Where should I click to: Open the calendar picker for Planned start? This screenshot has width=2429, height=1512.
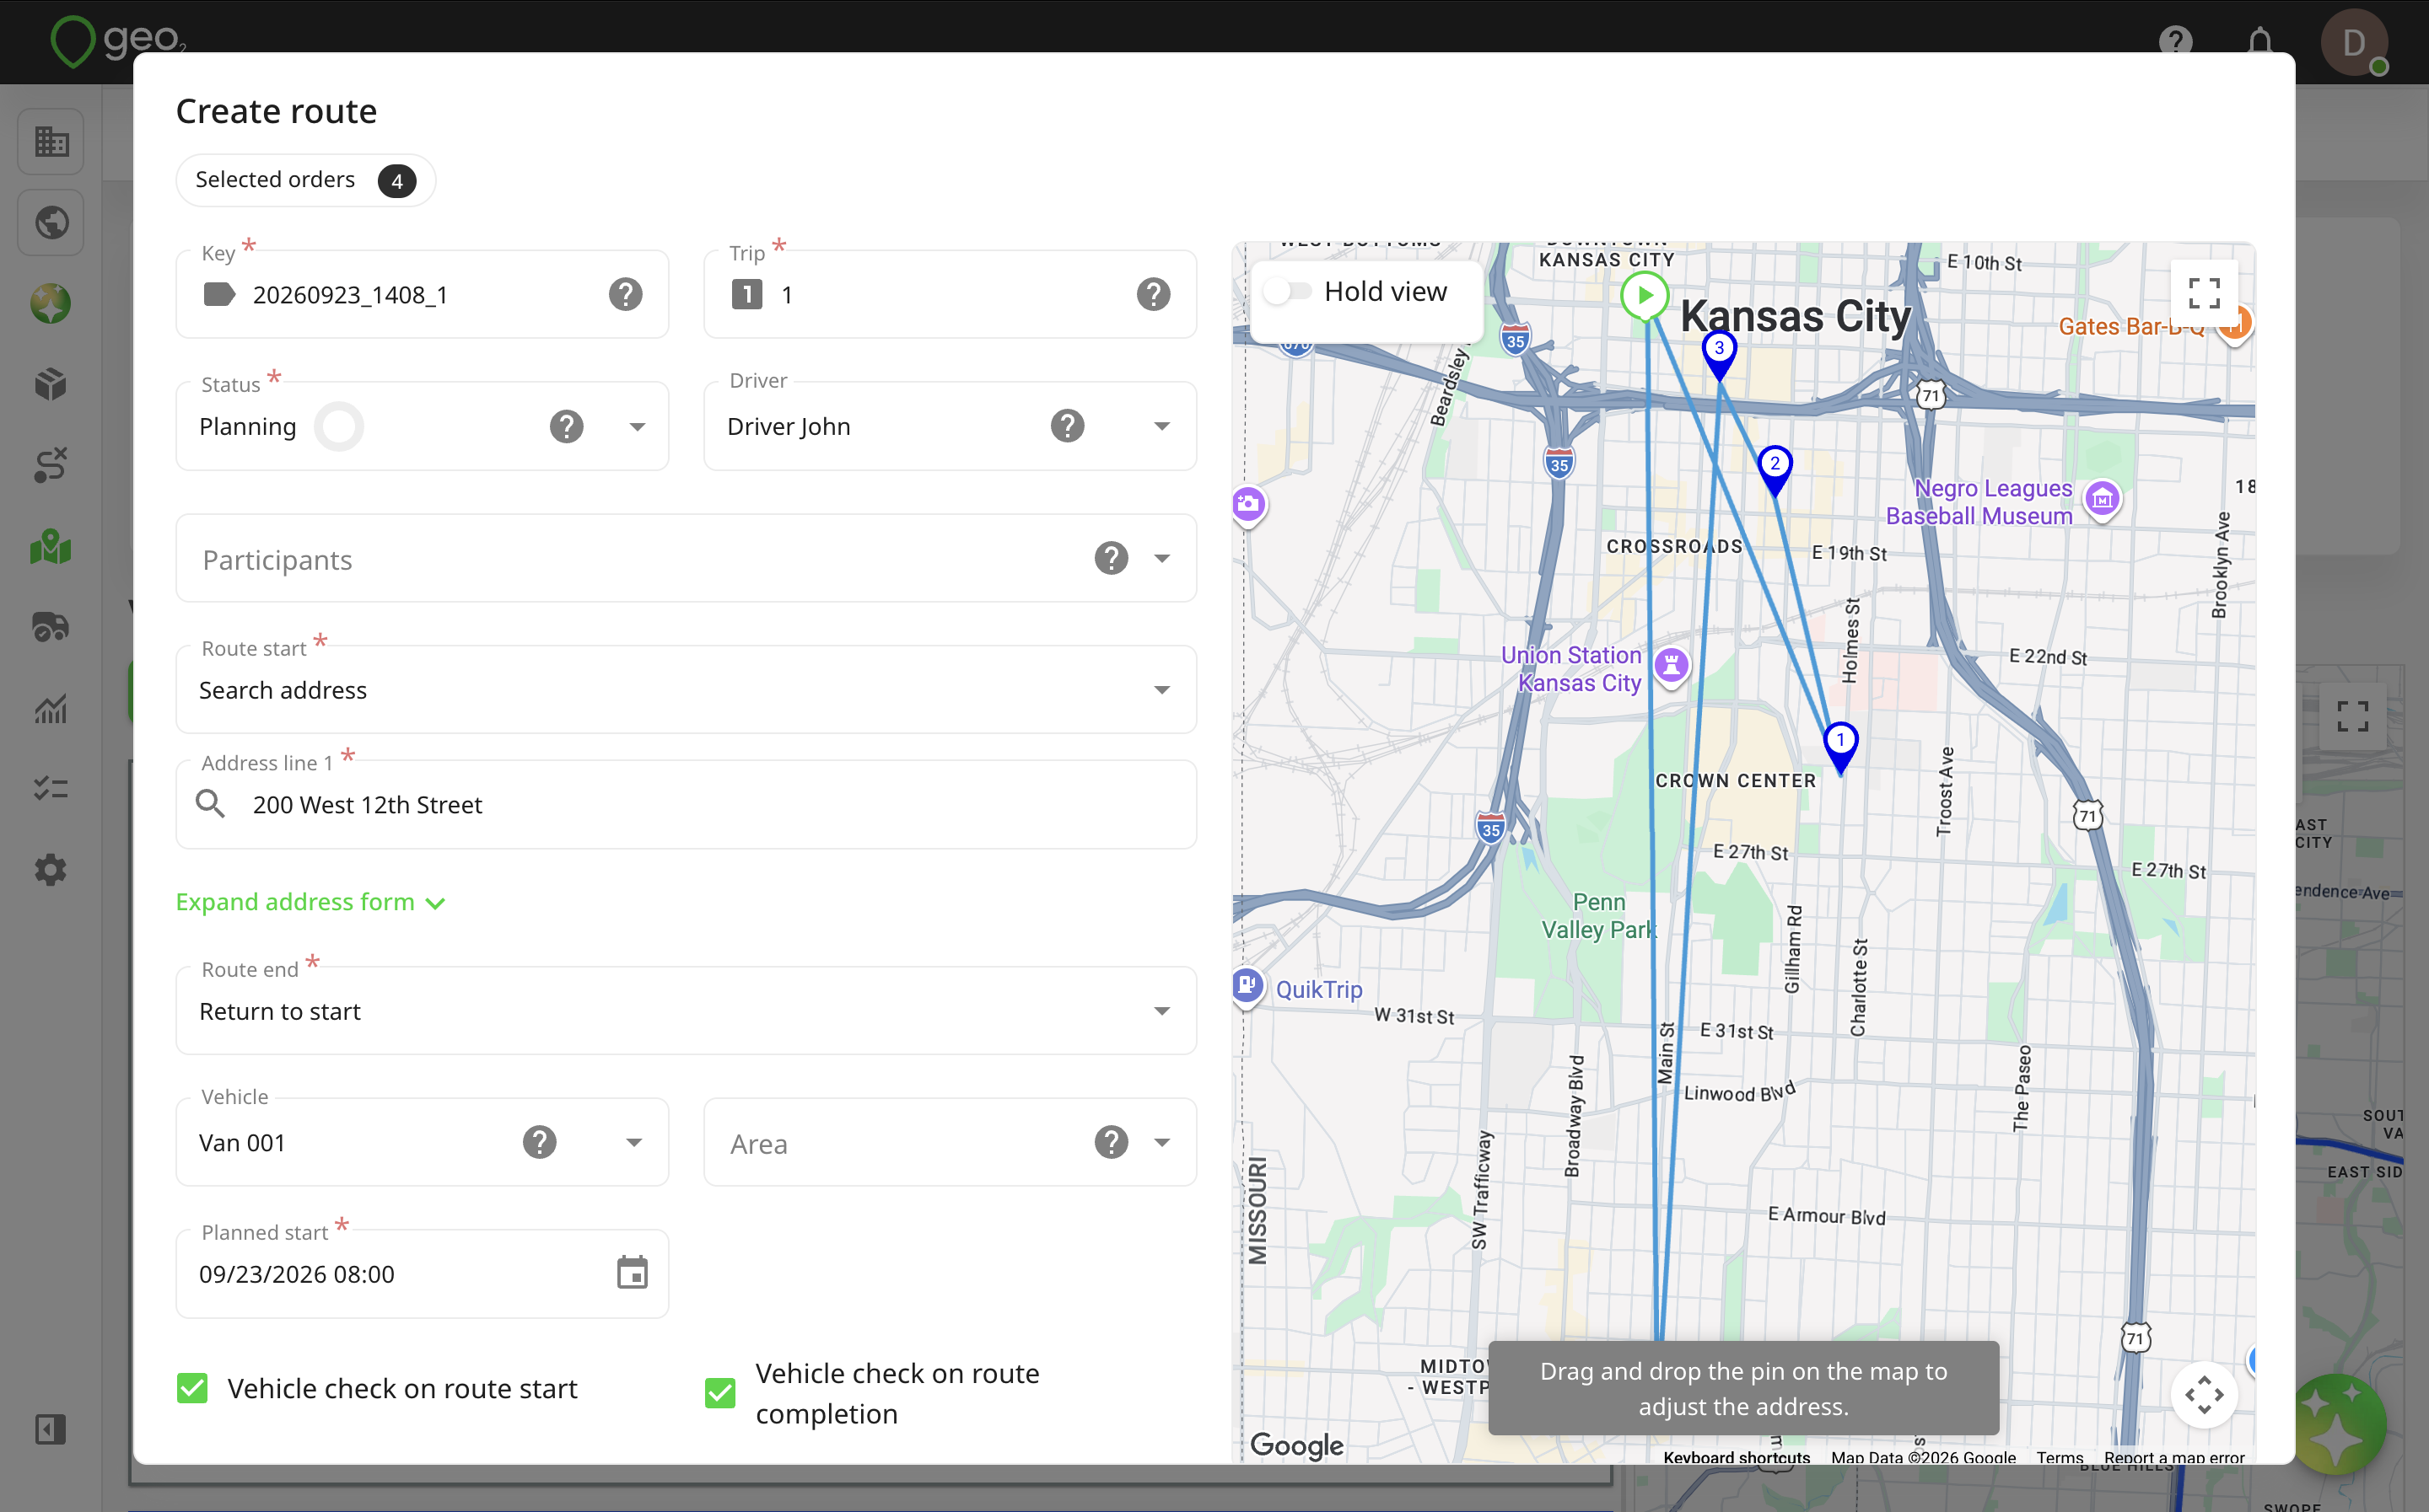pos(633,1273)
